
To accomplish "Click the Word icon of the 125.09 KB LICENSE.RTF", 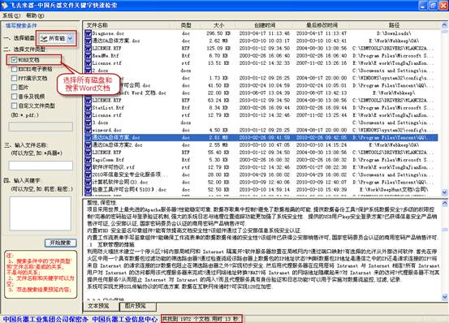I will tap(88, 49).
